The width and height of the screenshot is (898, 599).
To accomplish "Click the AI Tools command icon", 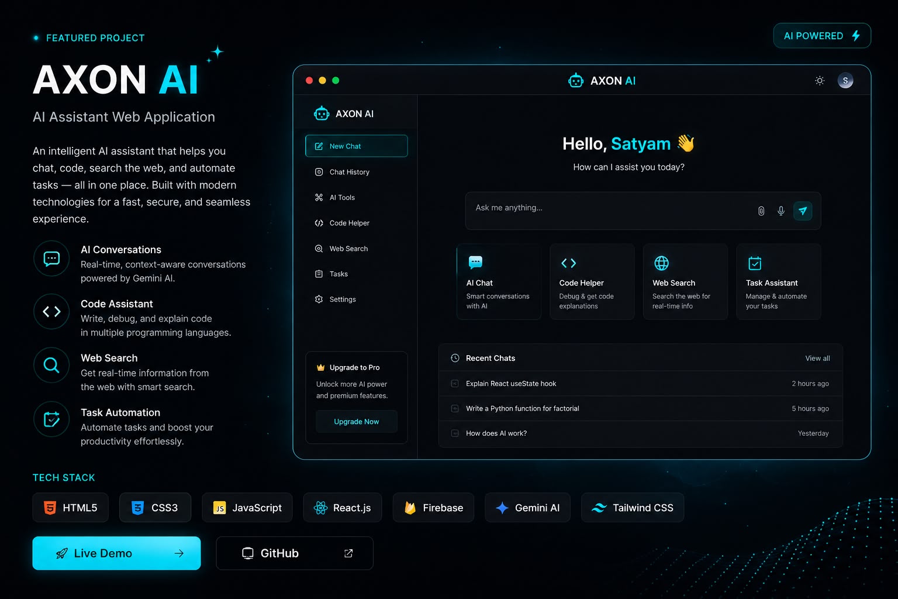I will (x=319, y=198).
